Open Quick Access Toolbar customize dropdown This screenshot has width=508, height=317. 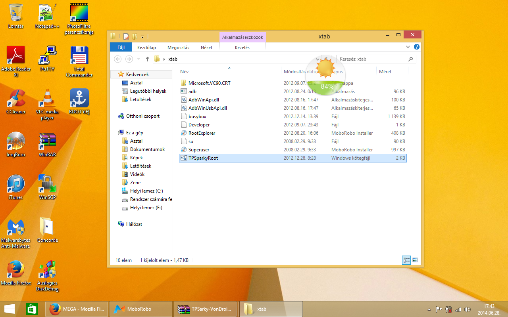coord(142,36)
